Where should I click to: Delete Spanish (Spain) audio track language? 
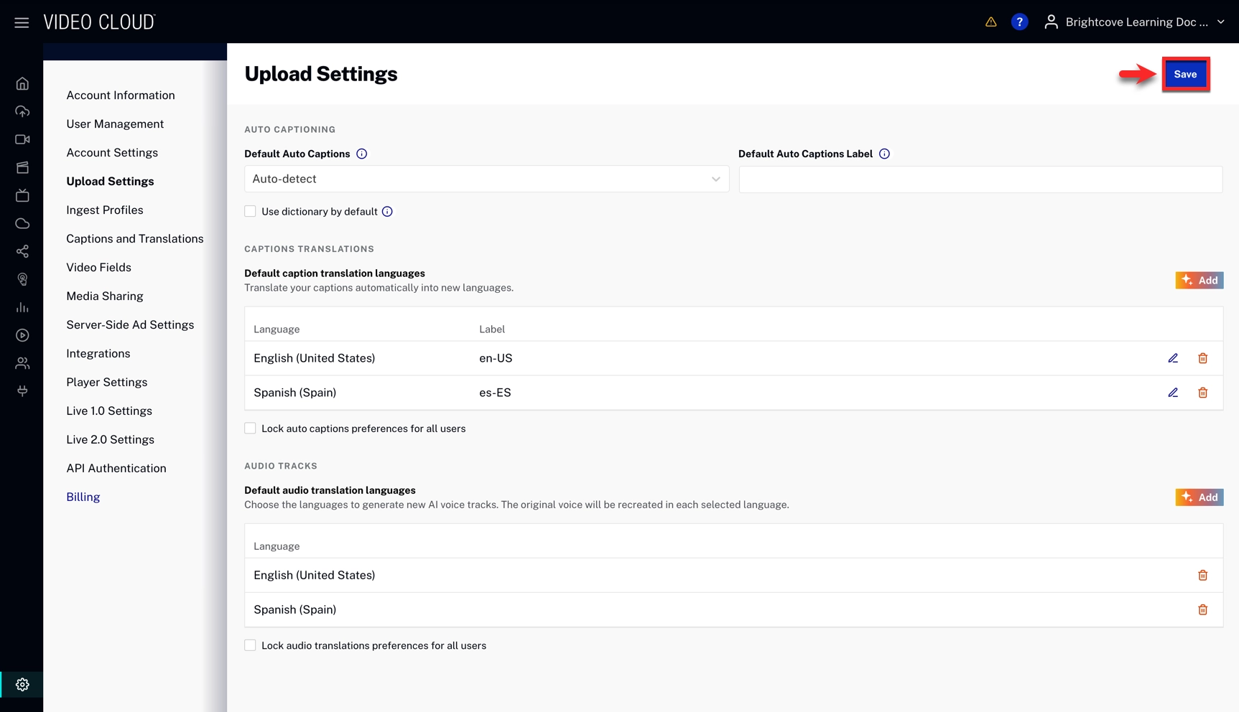1202,609
